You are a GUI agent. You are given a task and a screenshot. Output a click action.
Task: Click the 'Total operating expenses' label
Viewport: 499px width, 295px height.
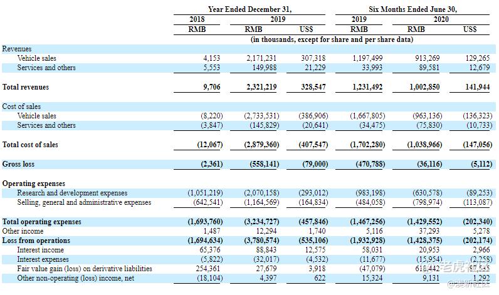[42, 222]
